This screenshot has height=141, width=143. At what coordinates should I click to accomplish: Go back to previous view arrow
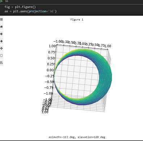(x=1, y=34)
